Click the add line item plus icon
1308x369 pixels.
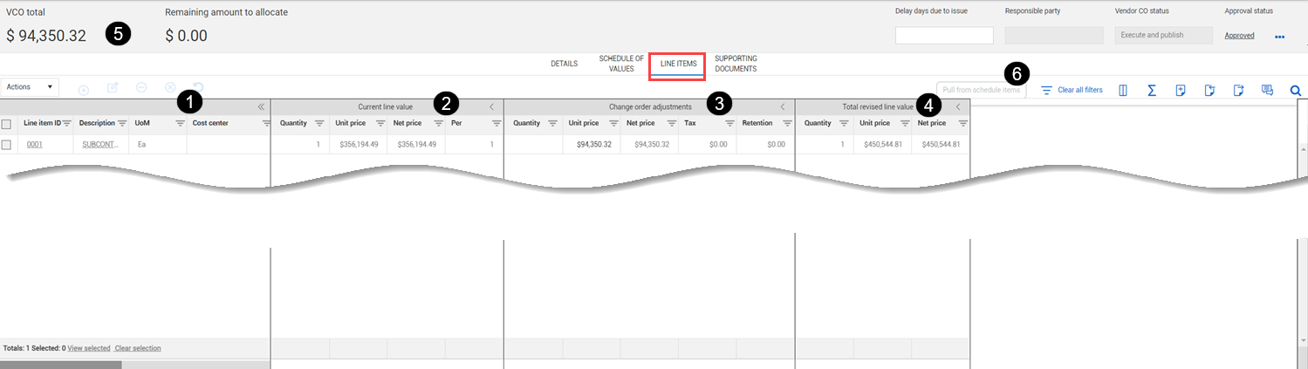coord(84,90)
